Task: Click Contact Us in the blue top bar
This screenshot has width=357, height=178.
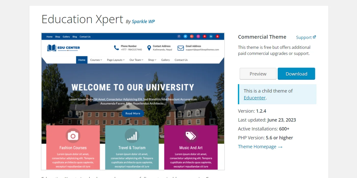Action: [x=85, y=37]
